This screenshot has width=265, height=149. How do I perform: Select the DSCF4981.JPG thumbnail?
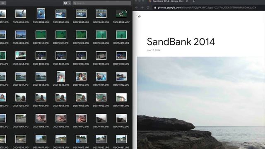click(121, 139)
